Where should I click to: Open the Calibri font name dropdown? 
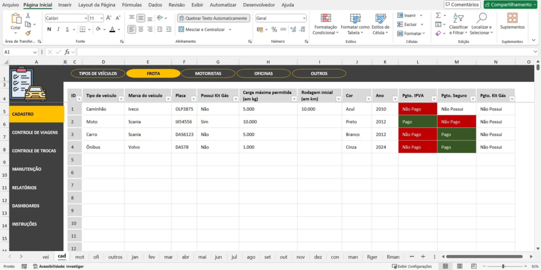click(66, 18)
